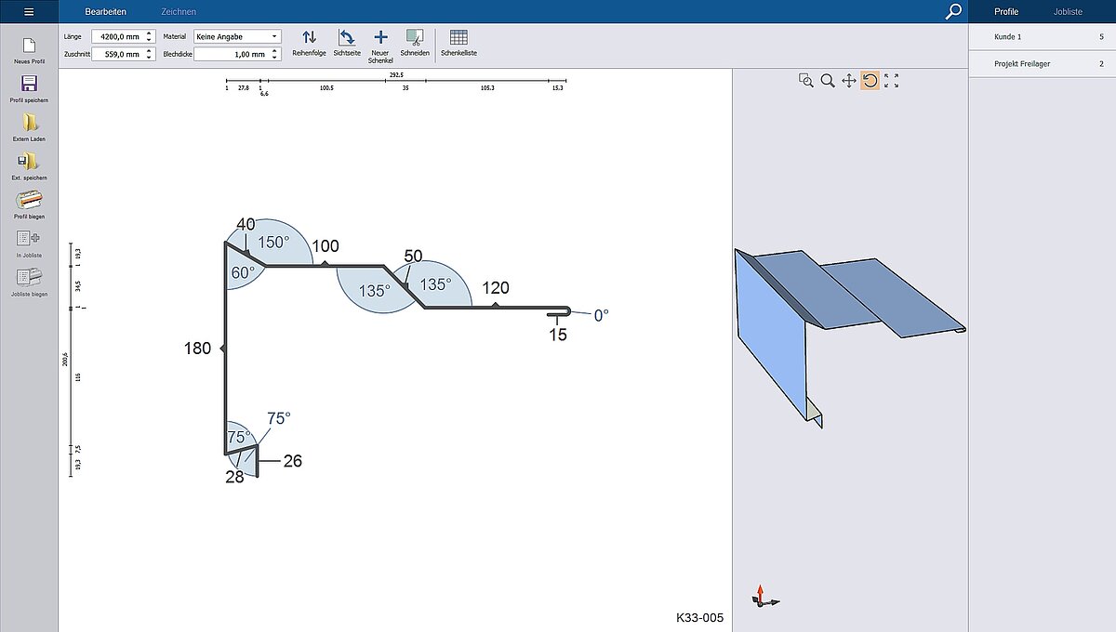The image size is (1116, 632).
Task: Toggle the pan move tool in 3D view
Action: point(848,81)
